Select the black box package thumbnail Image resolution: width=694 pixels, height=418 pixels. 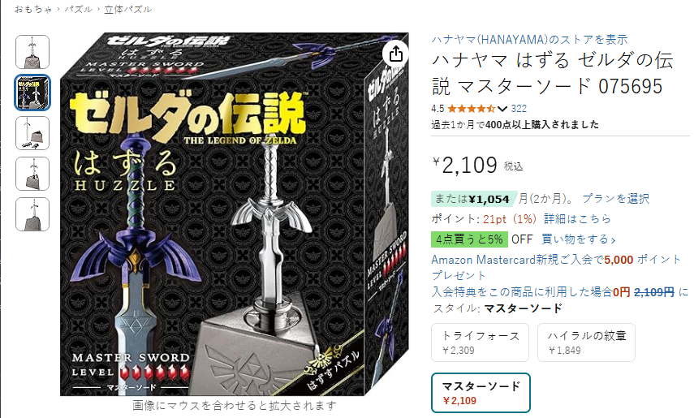(32, 93)
